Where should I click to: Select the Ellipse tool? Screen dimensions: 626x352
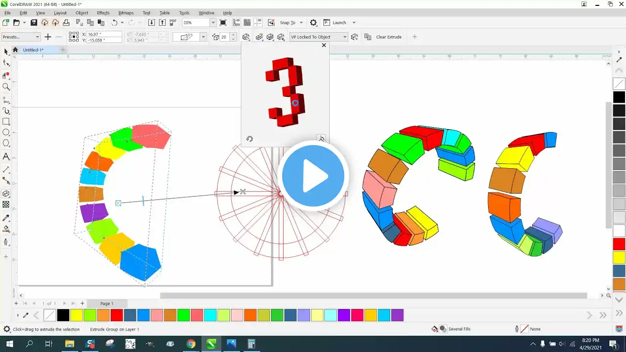pyautogui.click(x=6, y=132)
